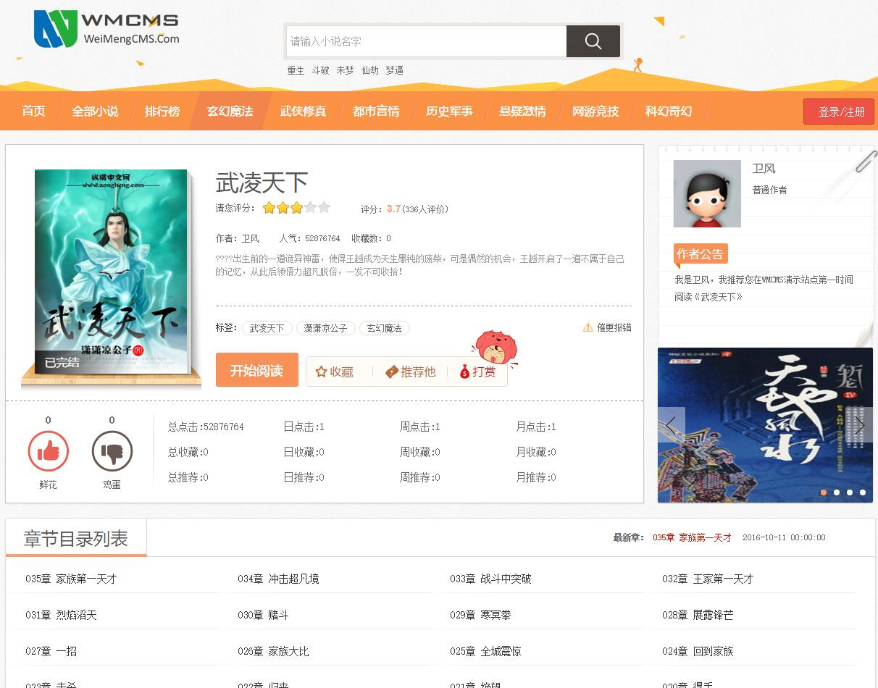
Task: Click the search magnifier button
Action: (593, 41)
